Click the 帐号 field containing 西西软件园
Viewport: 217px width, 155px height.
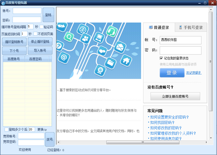coord(180,40)
